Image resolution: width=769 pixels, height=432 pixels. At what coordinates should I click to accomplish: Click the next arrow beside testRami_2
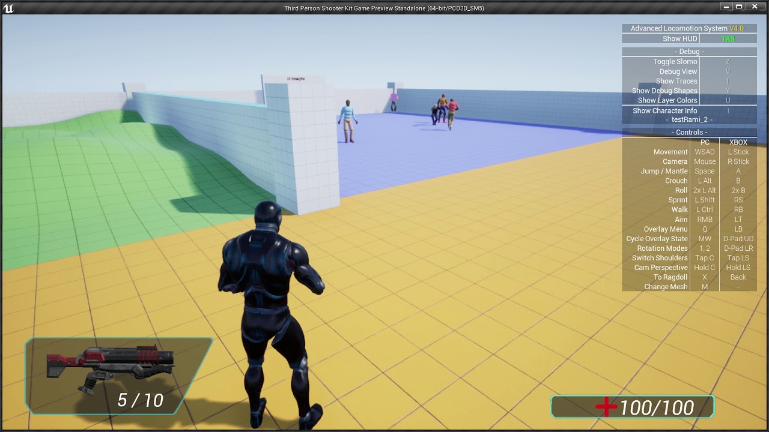pyautogui.click(x=711, y=120)
